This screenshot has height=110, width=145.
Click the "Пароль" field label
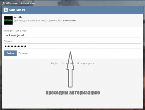click(x=8, y=41)
